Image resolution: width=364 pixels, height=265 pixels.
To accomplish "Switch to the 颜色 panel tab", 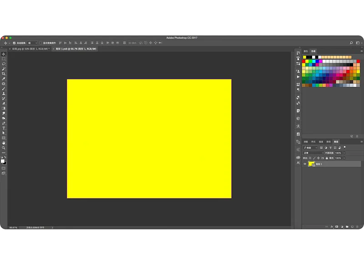I will (306, 51).
